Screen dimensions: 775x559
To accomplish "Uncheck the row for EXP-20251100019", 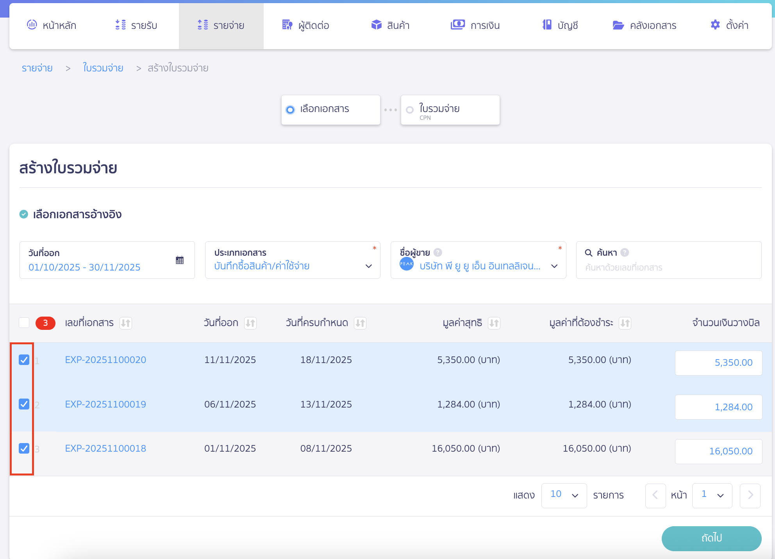I will 24,404.
